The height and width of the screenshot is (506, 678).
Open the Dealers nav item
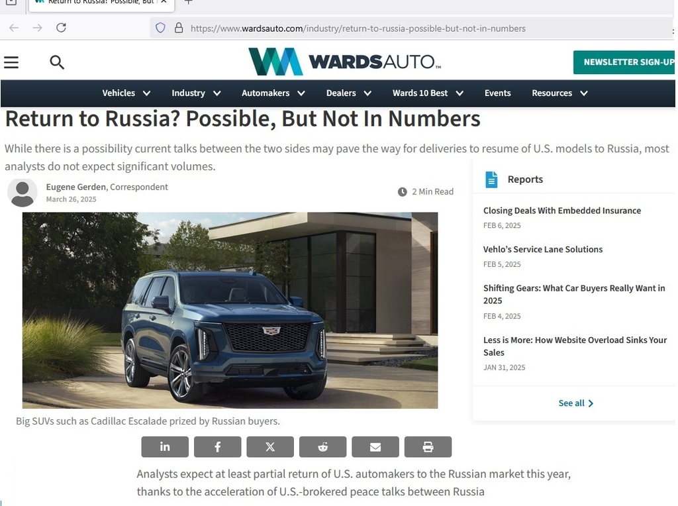point(341,93)
